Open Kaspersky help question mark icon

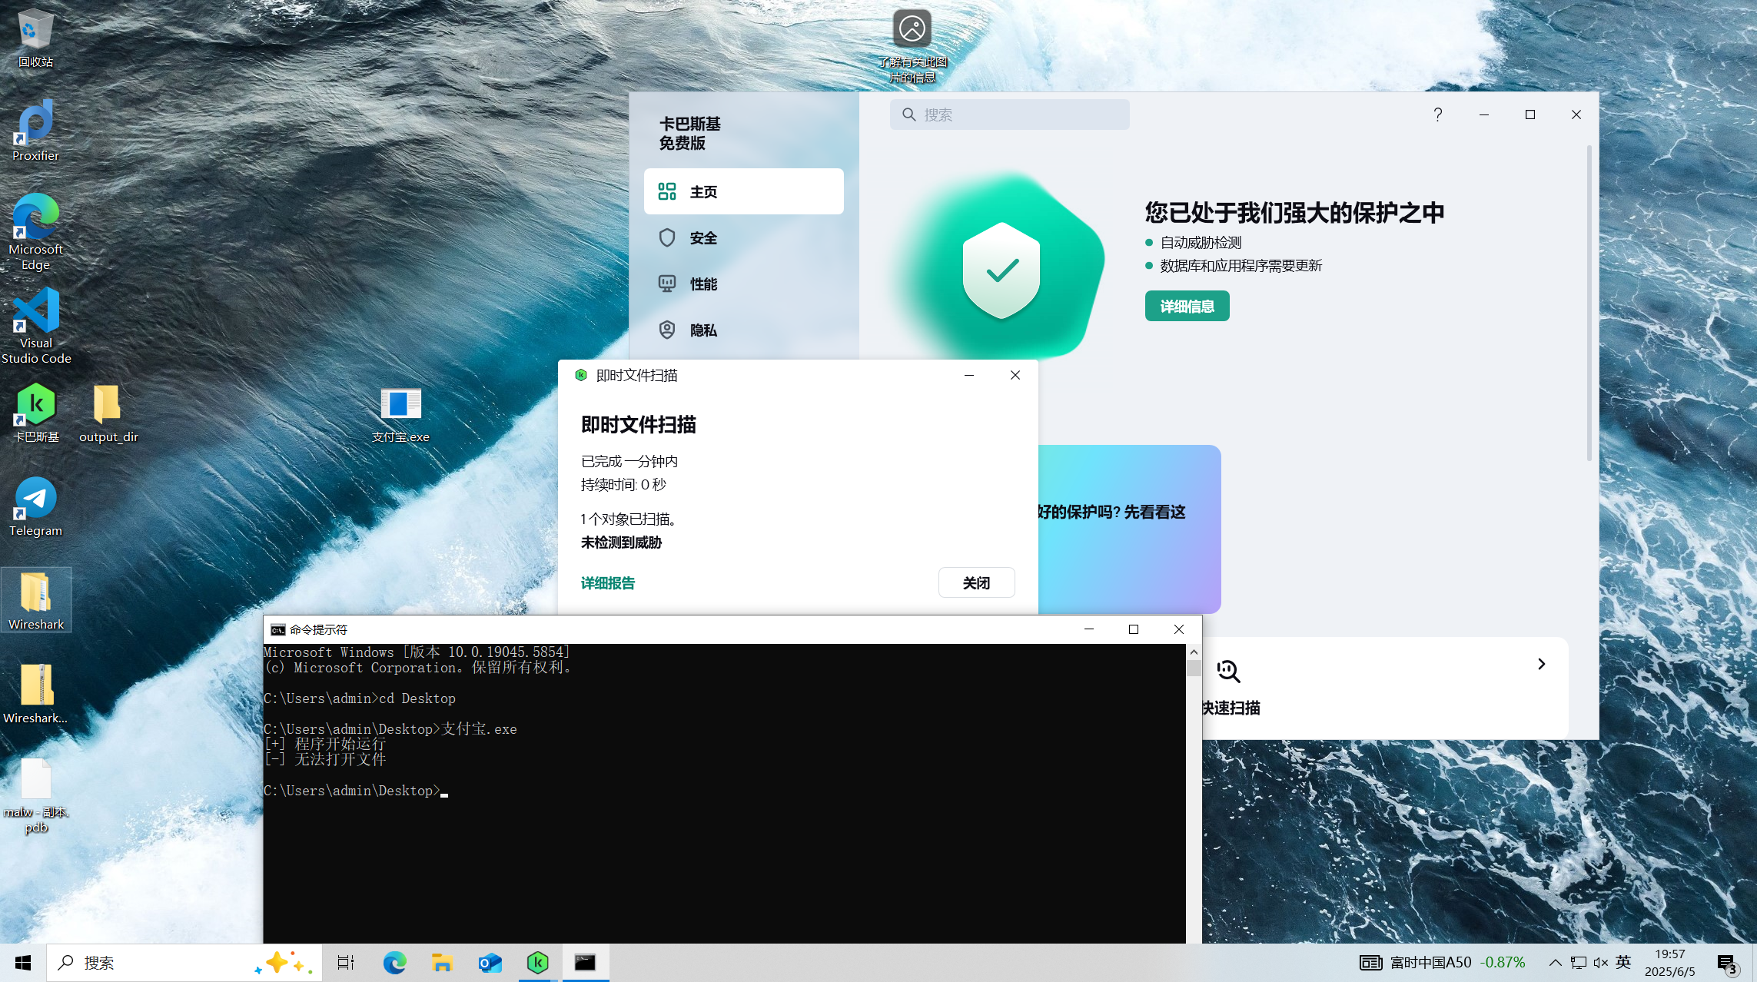[1437, 114]
